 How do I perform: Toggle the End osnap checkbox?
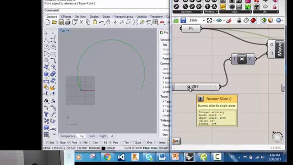pyautogui.click(x=47, y=143)
